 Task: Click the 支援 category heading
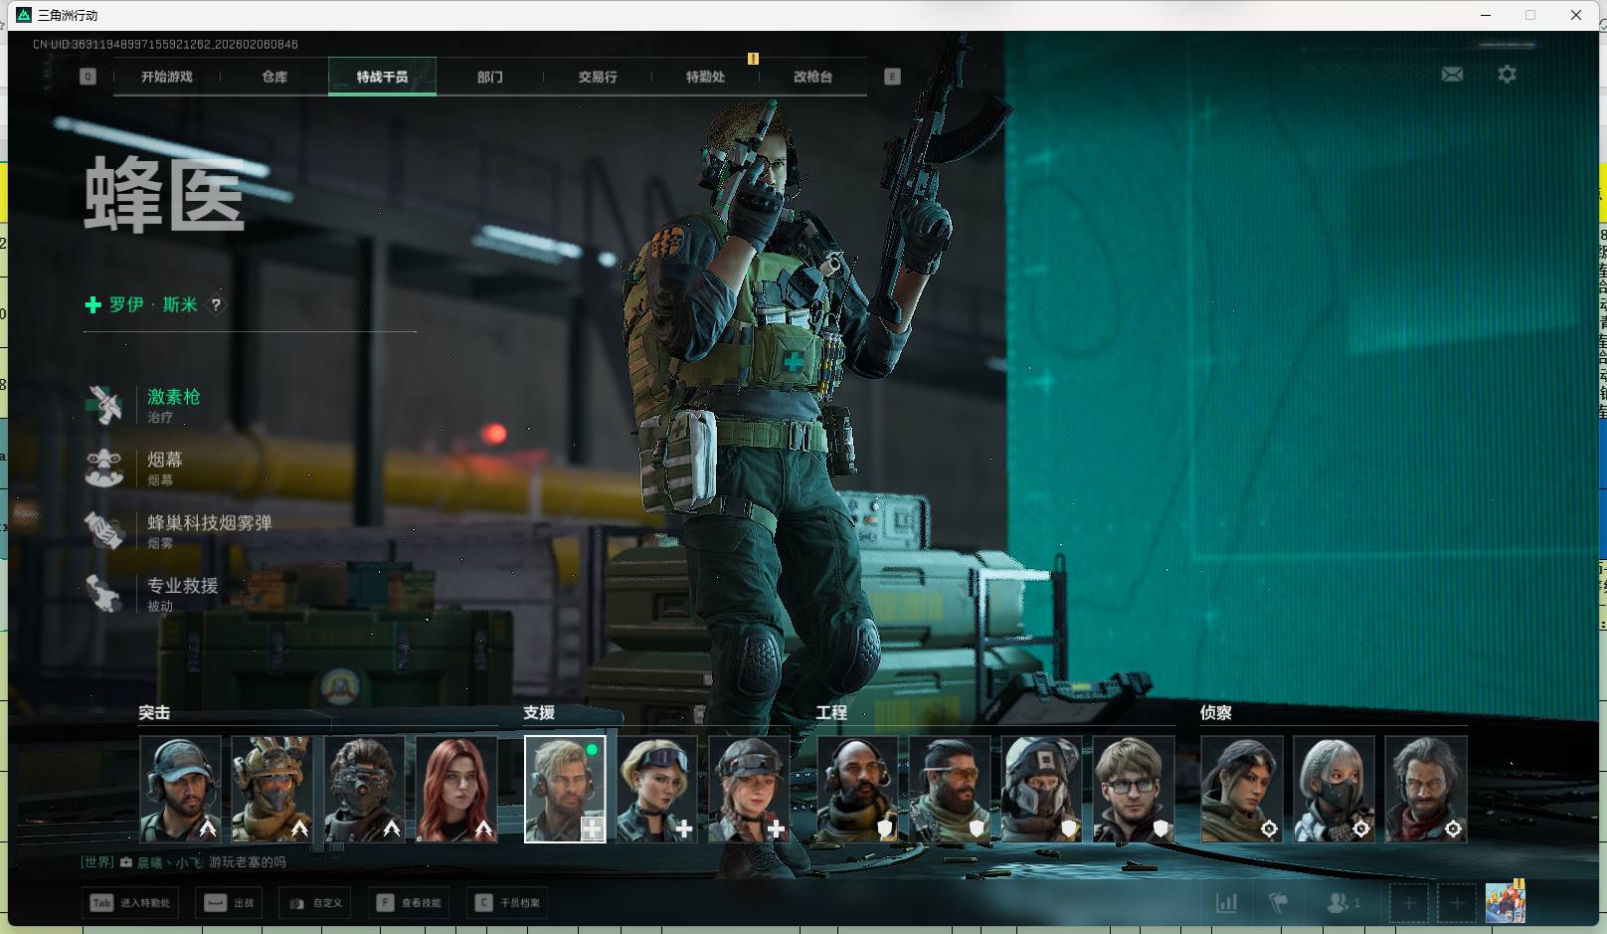pos(539,713)
